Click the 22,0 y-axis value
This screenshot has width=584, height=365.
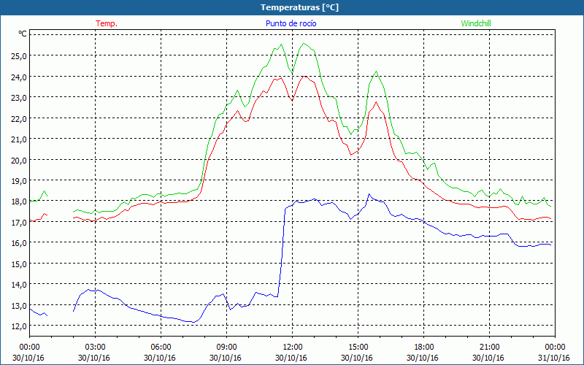[x=20, y=118]
